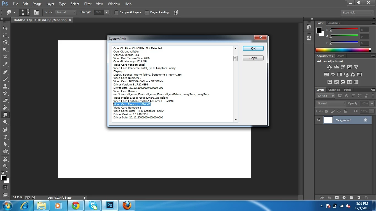This screenshot has height=211, width=376.
Task: Select the Hand tool
Action: [x=5, y=159]
